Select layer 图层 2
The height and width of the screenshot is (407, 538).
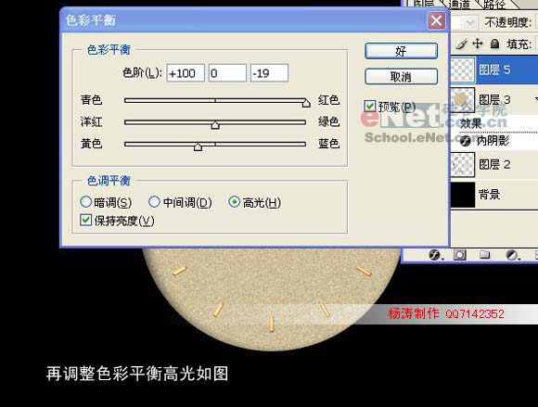[494, 165]
